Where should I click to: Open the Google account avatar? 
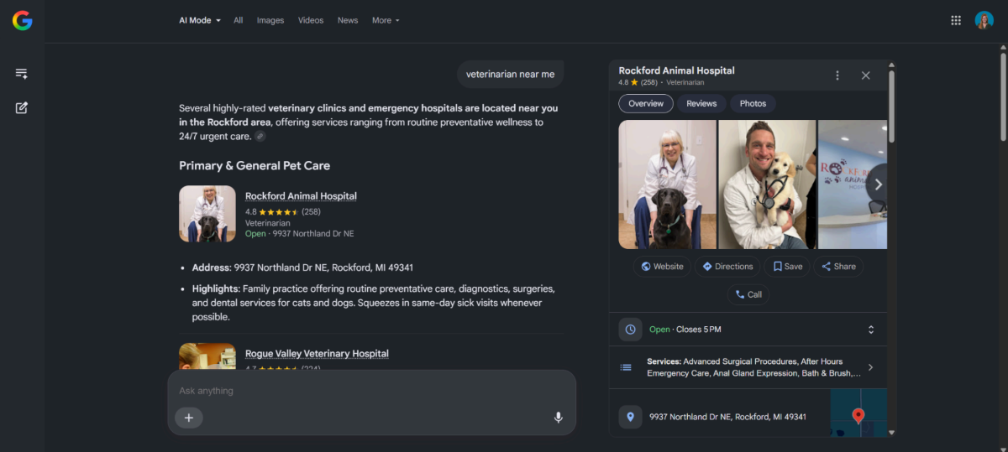tap(984, 21)
